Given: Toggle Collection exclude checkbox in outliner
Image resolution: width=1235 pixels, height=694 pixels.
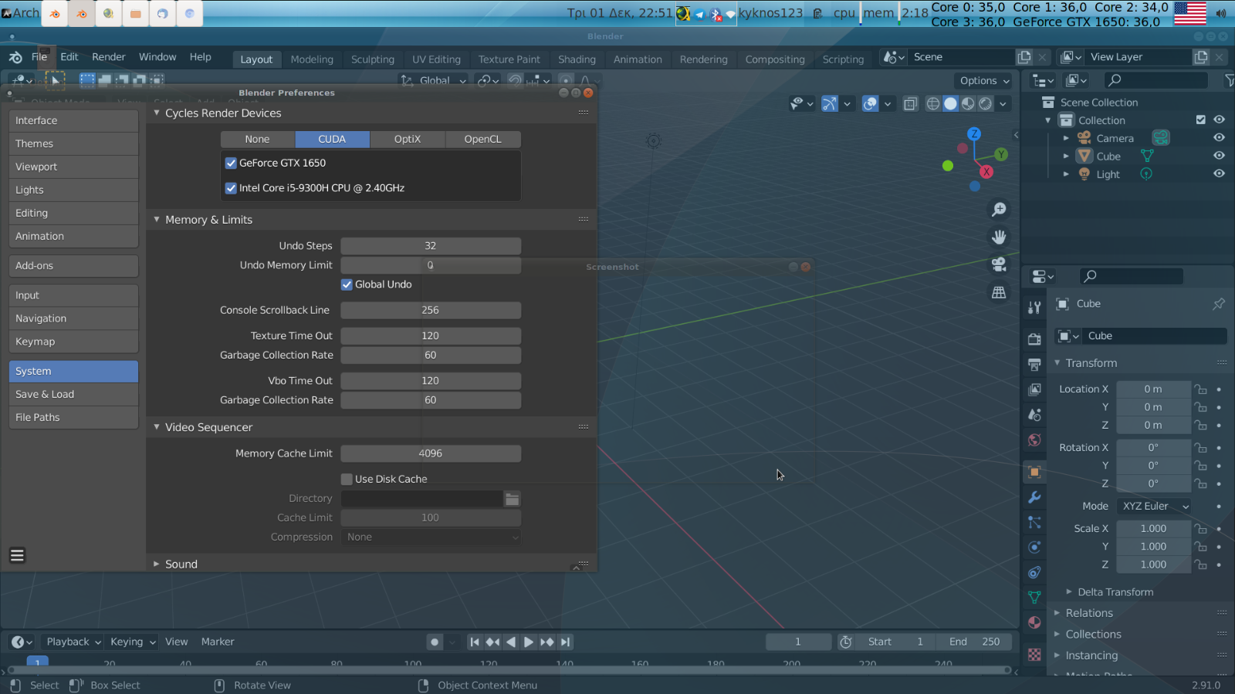Looking at the screenshot, I should (x=1200, y=120).
